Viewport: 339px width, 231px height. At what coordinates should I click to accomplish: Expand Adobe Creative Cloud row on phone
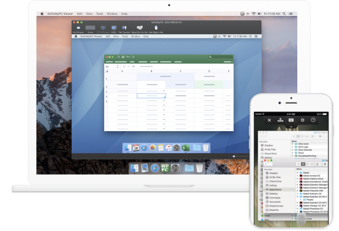(x=297, y=179)
